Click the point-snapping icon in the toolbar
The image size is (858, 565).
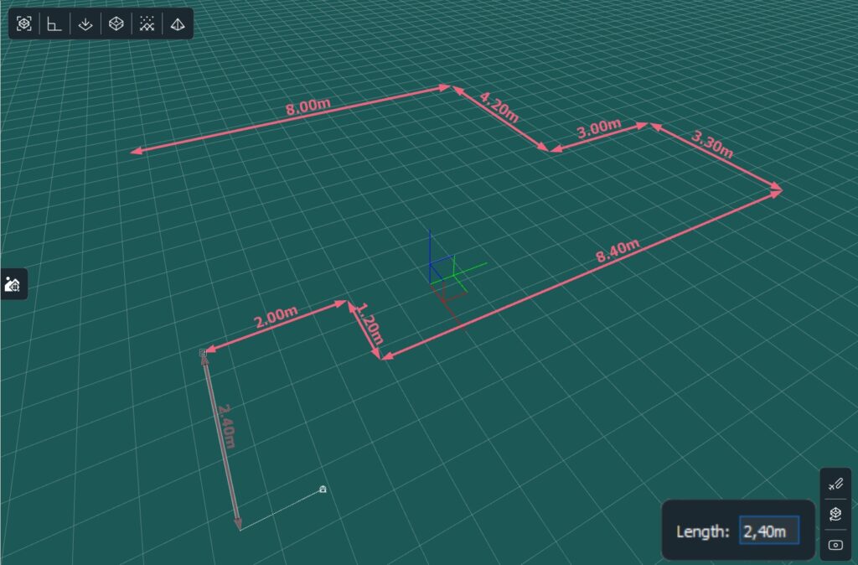pyautogui.click(x=147, y=23)
